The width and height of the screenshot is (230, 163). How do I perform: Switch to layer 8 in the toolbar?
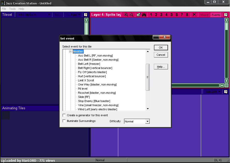187,15
